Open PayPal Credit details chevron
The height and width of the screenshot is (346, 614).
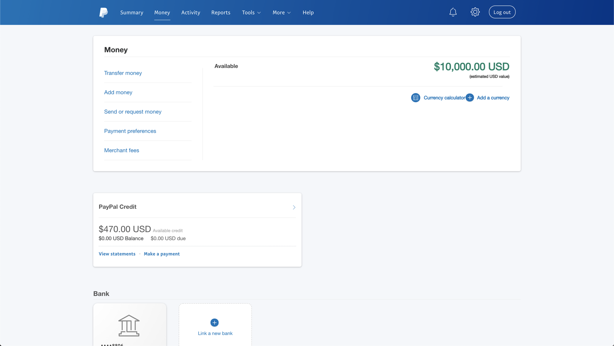[294, 207]
